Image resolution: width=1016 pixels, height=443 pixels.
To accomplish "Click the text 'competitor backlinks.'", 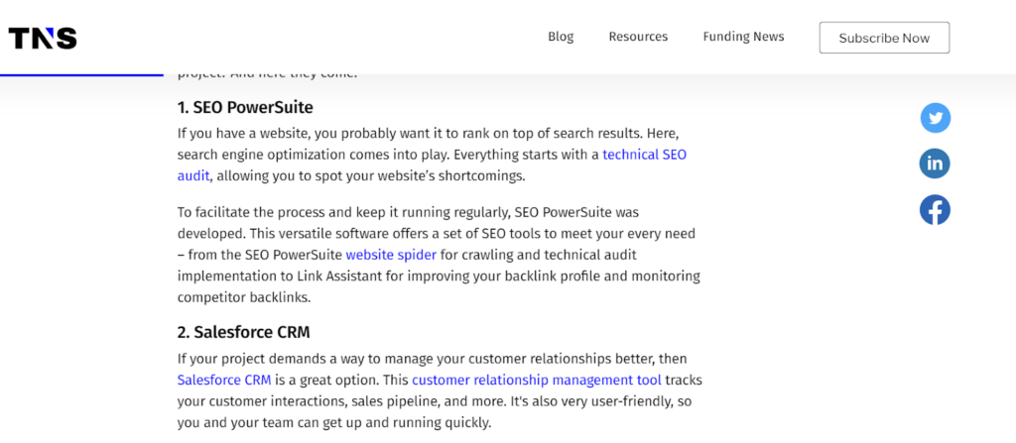I will point(244,298).
